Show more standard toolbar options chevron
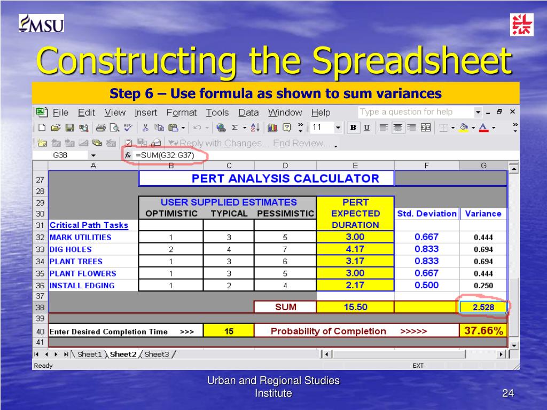The height and width of the screenshot is (410, 547). point(301,128)
